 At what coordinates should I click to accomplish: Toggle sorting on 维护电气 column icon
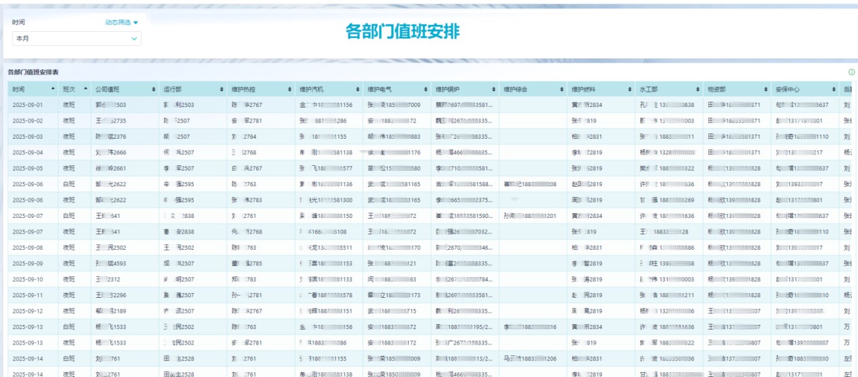coord(426,89)
